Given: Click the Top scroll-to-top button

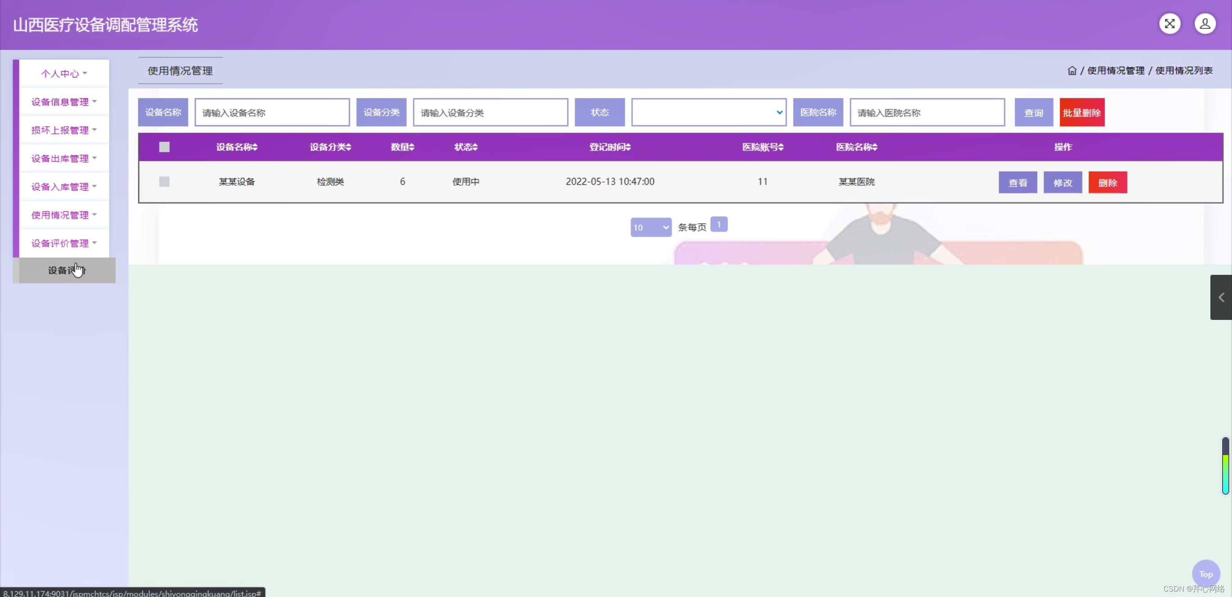Looking at the screenshot, I should click(x=1205, y=574).
